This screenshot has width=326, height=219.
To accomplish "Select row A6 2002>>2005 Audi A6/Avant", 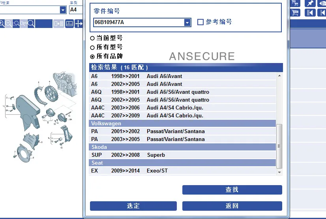I will click(182, 84).
